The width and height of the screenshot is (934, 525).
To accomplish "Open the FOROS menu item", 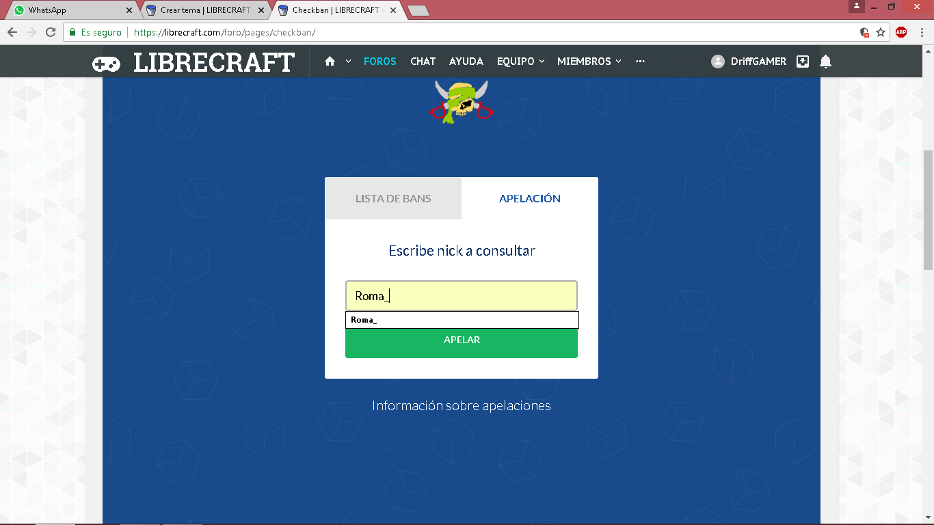I will [x=380, y=61].
